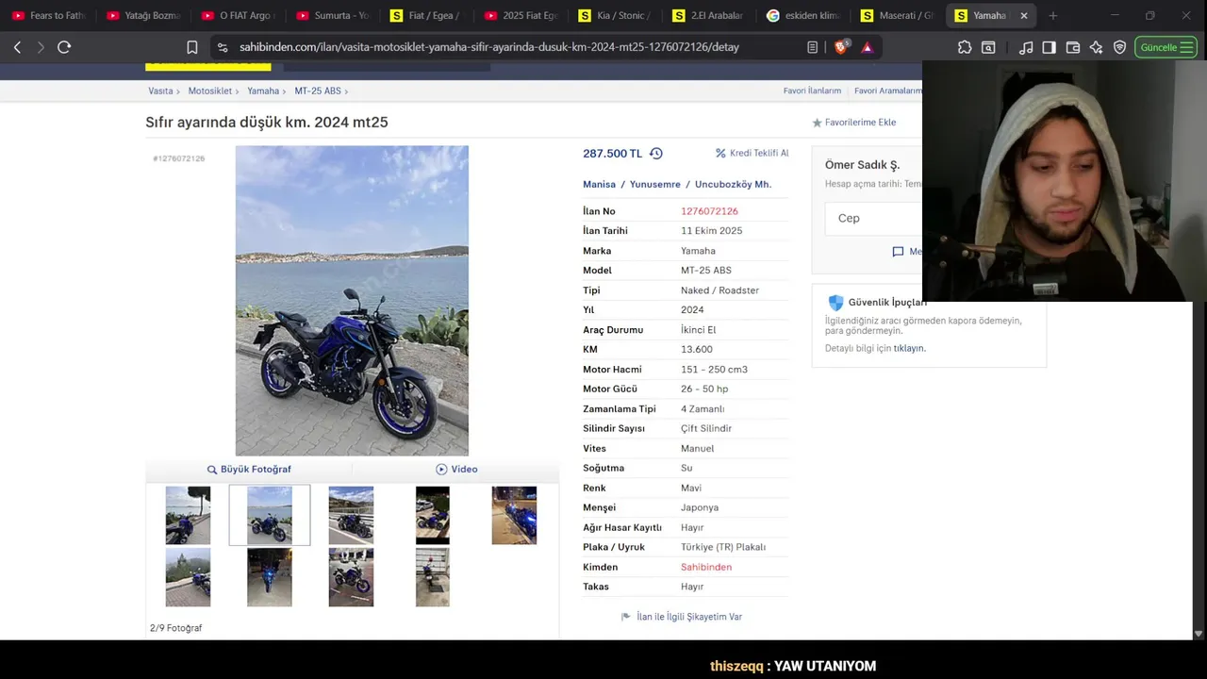Switch to Fears to Fathom YouTube tab

click(x=49, y=15)
